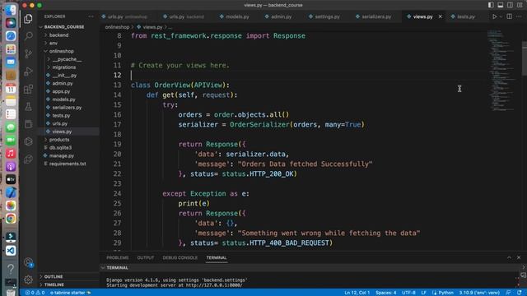Expand the backend folder
This screenshot has width=527, height=296.
tap(58, 35)
